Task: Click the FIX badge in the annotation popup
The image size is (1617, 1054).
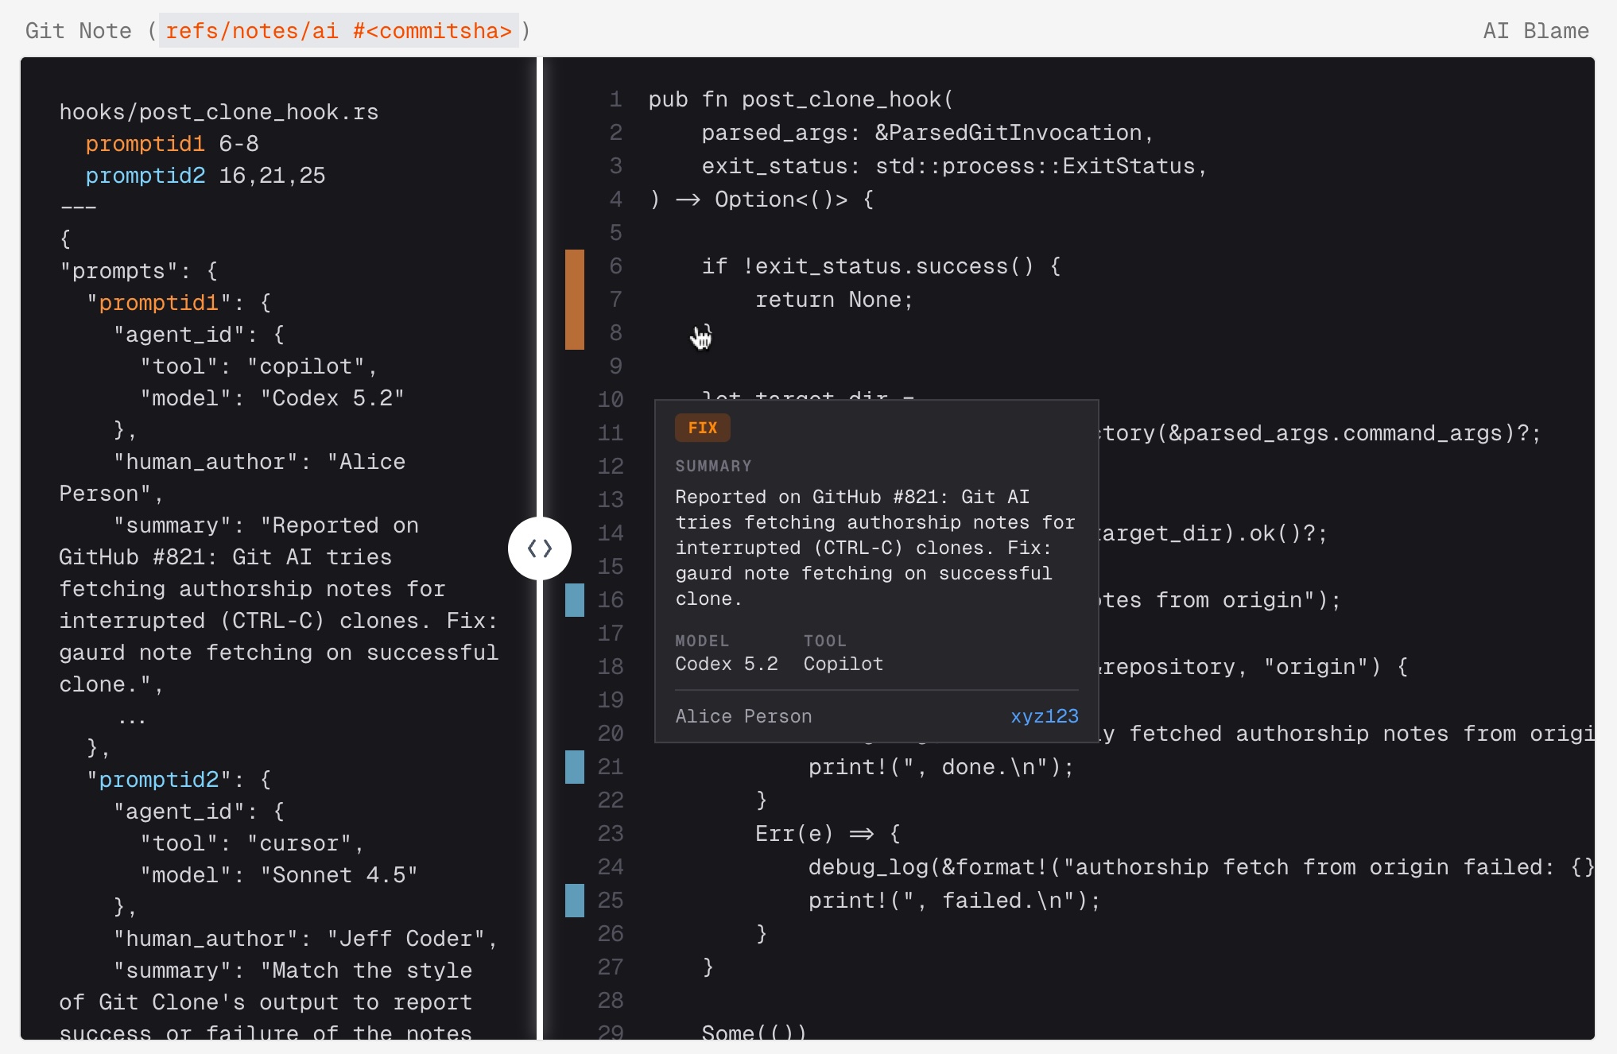Action: [702, 428]
